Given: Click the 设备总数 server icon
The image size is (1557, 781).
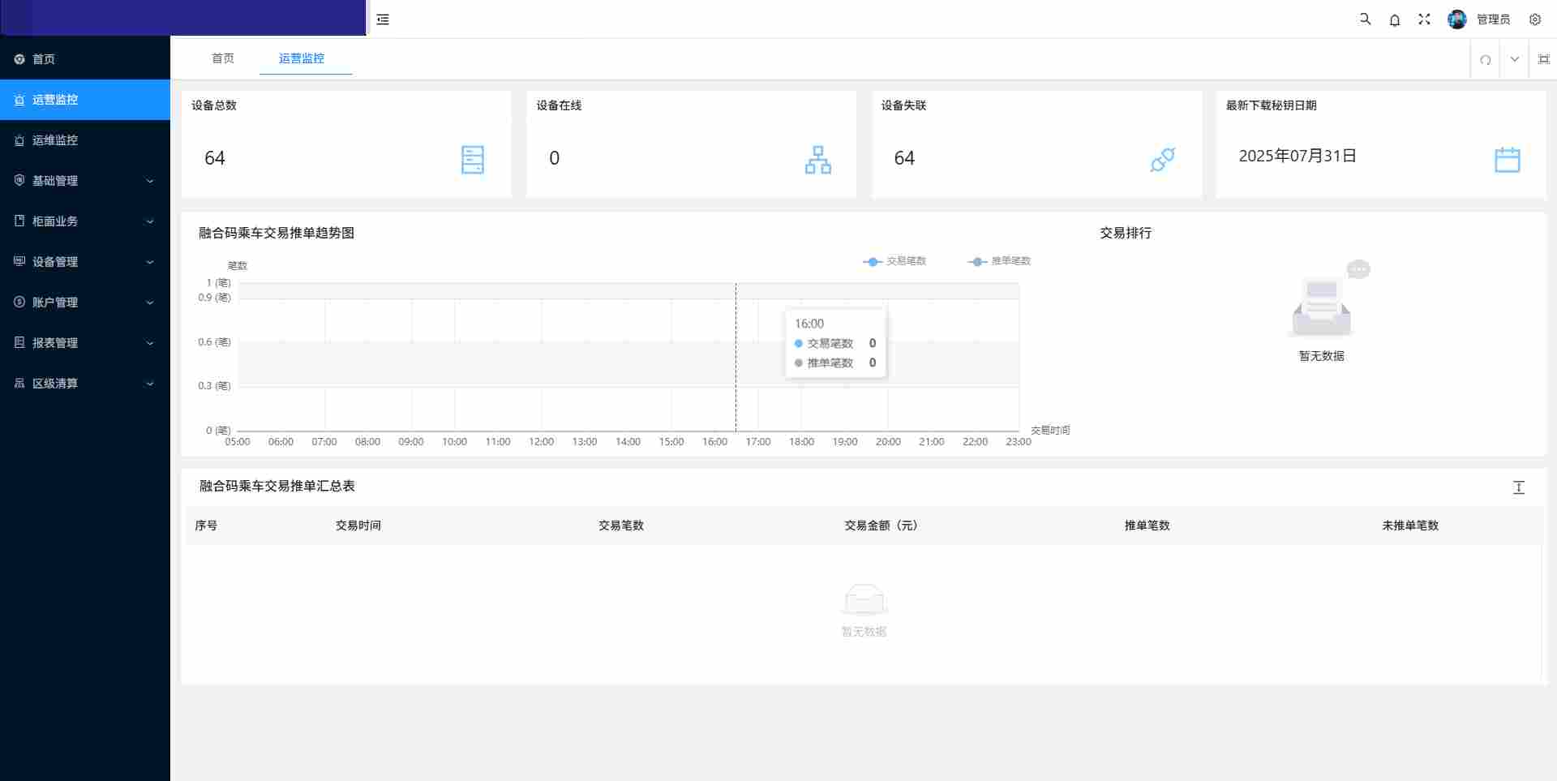Looking at the screenshot, I should [x=473, y=160].
